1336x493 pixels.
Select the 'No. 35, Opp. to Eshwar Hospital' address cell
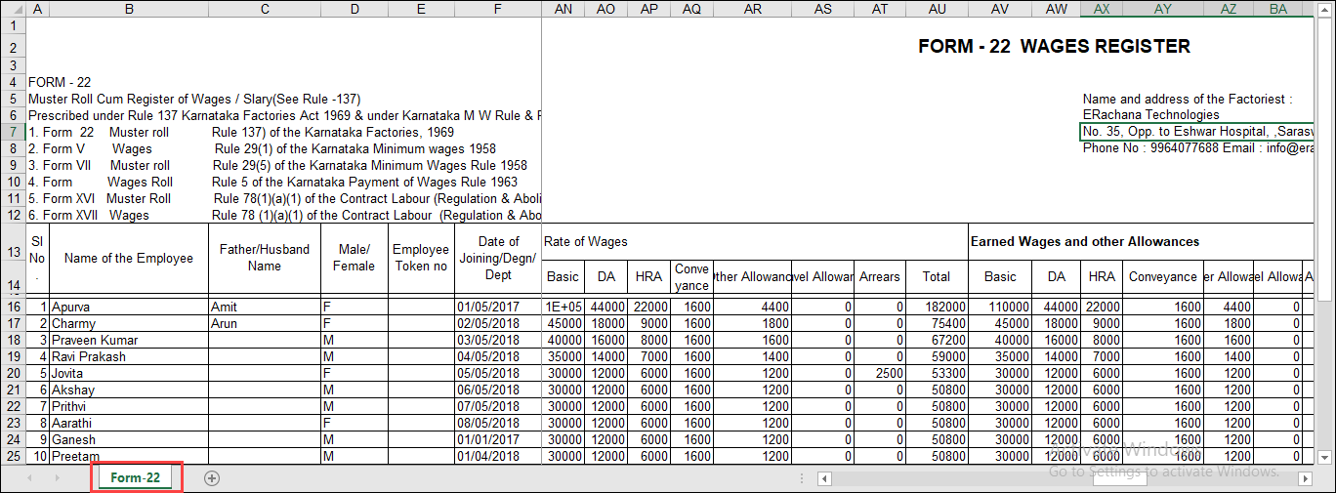[1197, 132]
